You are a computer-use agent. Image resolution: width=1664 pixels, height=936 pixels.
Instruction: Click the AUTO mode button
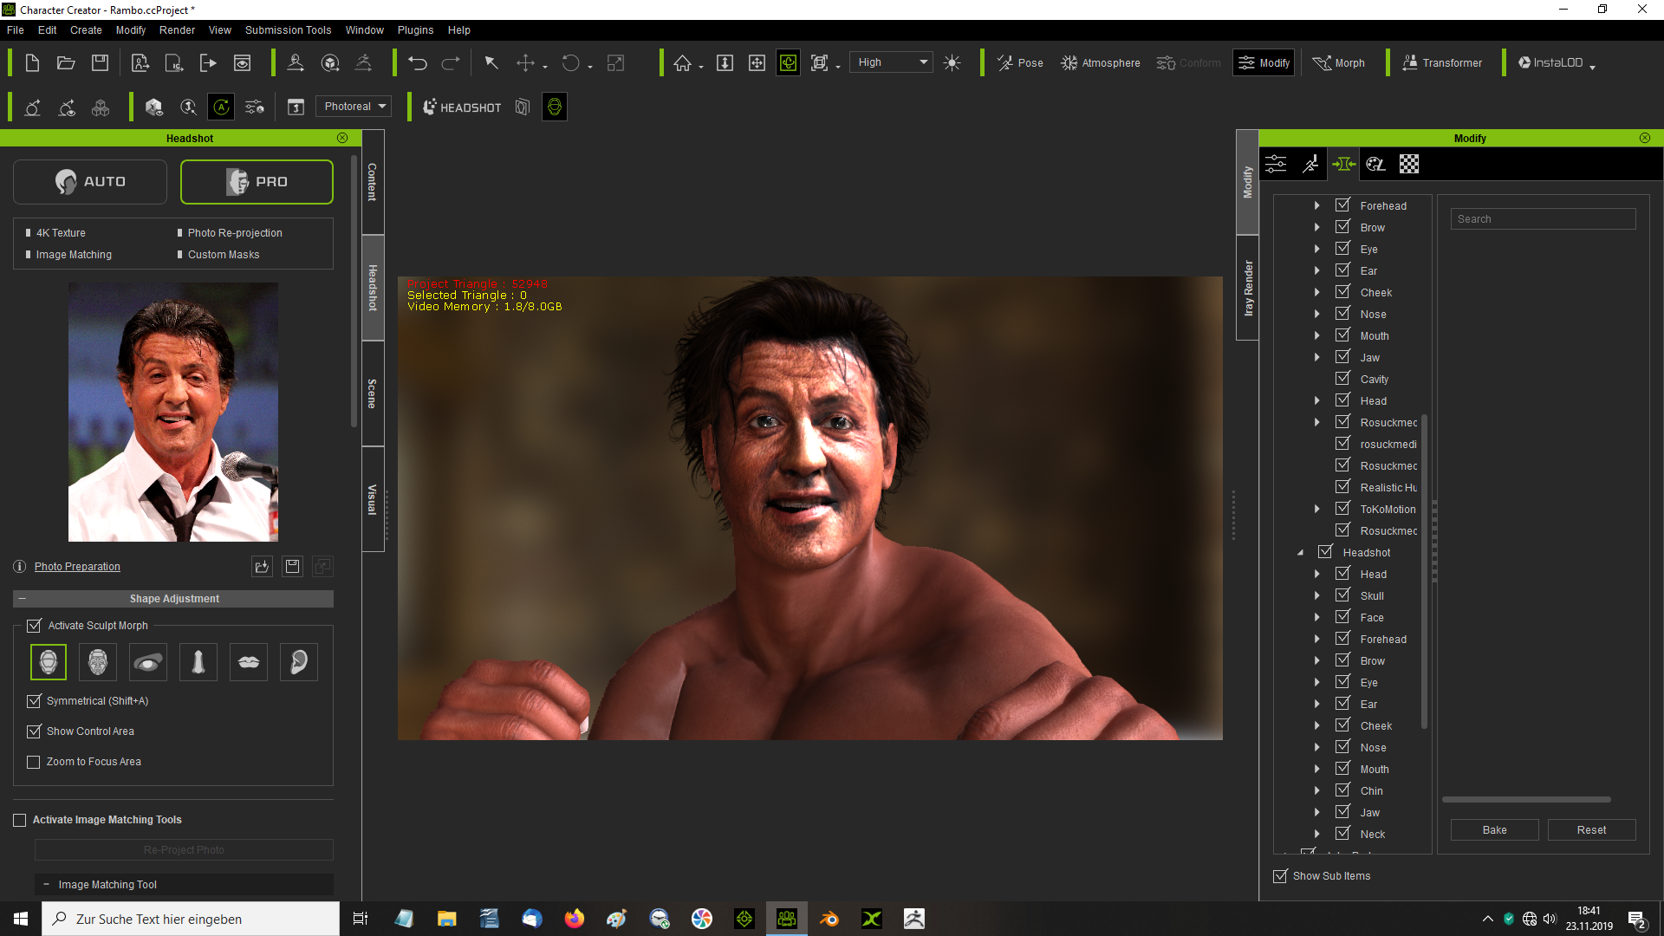(90, 182)
